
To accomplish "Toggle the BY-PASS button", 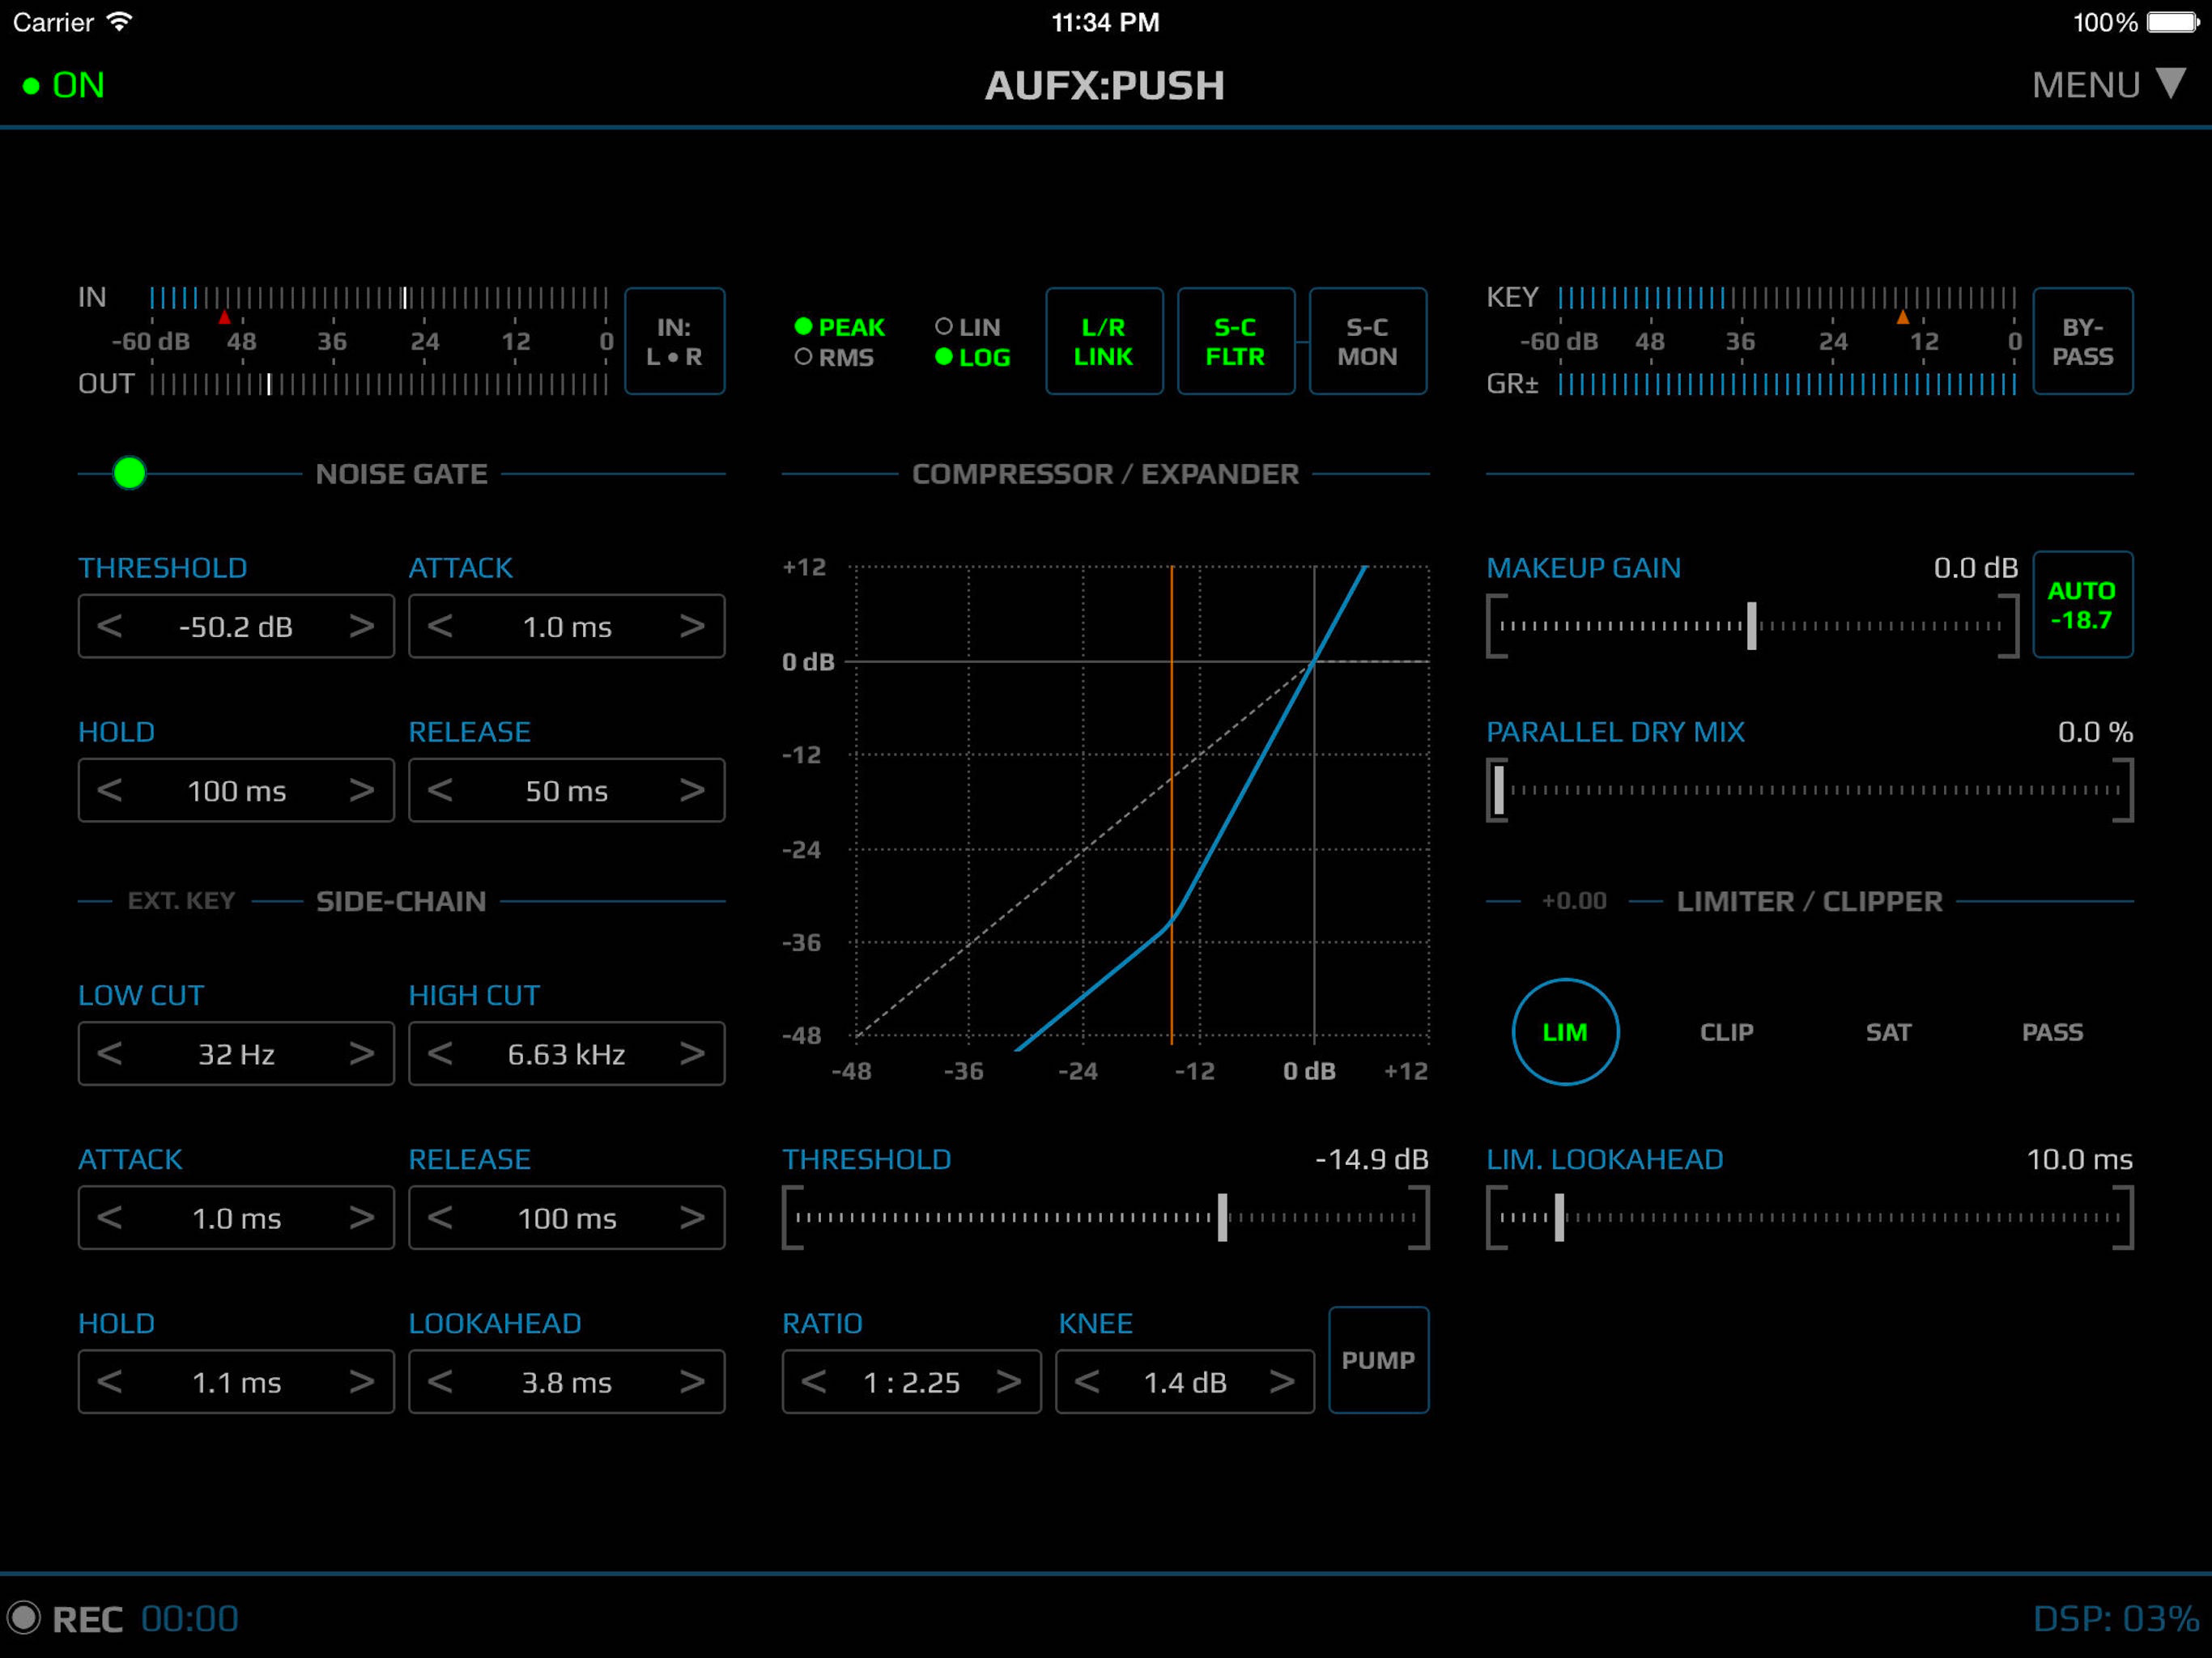I will pyautogui.click(x=2083, y=341).
